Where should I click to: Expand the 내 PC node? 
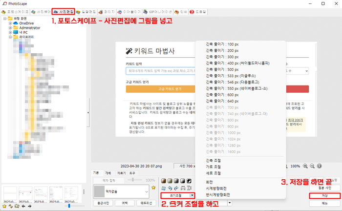tap(10, 32)
